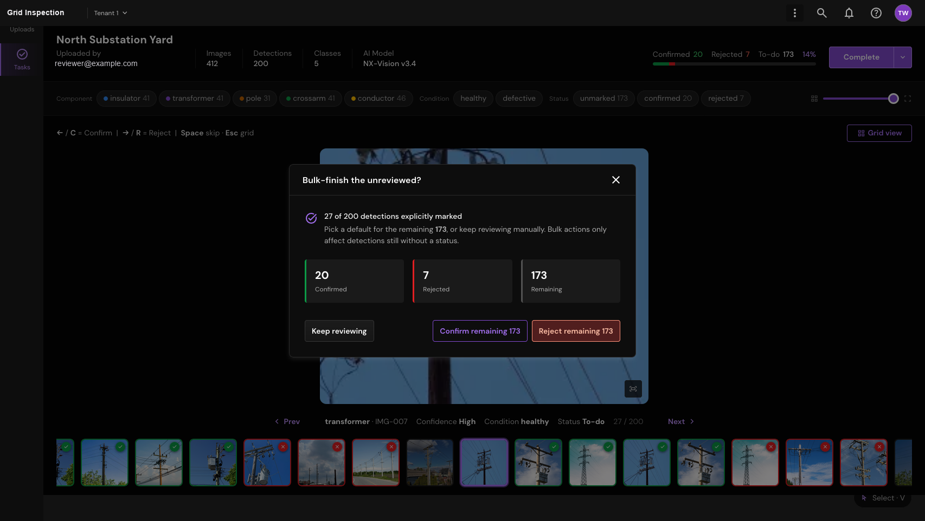Screen dimensions: 925x521
Task: Close the bulk-finish dialog with X
Action: 616,180
